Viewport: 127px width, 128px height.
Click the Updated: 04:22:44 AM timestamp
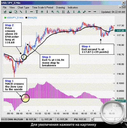[113, 12]
